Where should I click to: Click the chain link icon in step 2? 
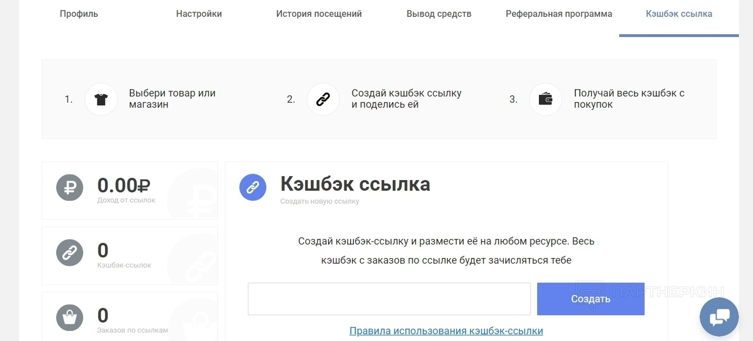[x=323, y=99]
